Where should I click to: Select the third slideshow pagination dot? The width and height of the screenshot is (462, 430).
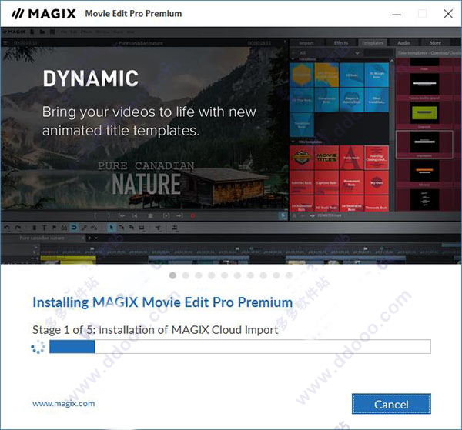(199, 275)
